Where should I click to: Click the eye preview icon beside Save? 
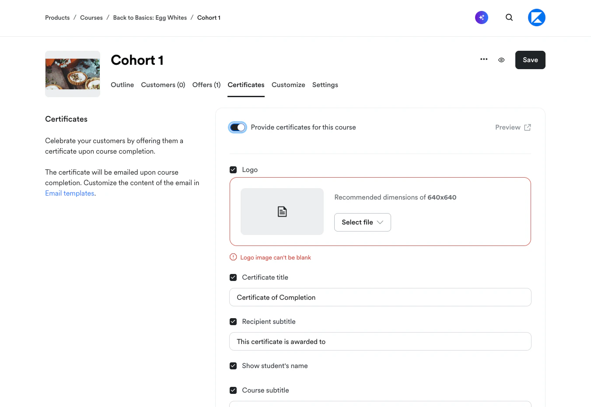coord(501,60)
